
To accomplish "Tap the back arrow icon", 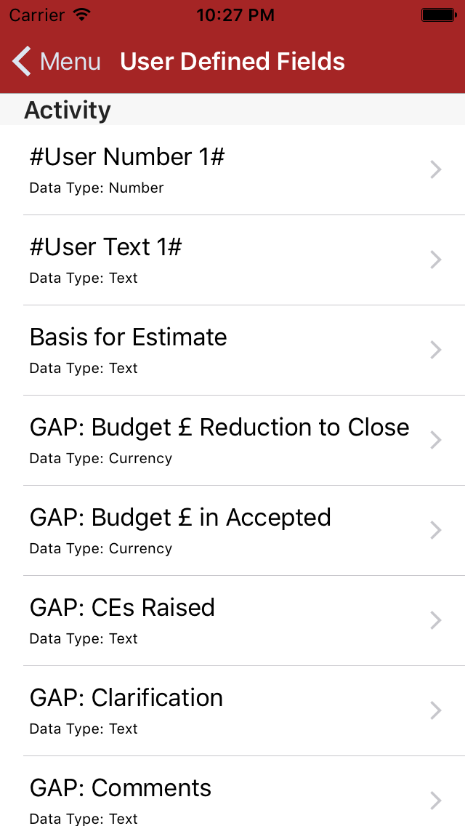I will coord(22,62).
